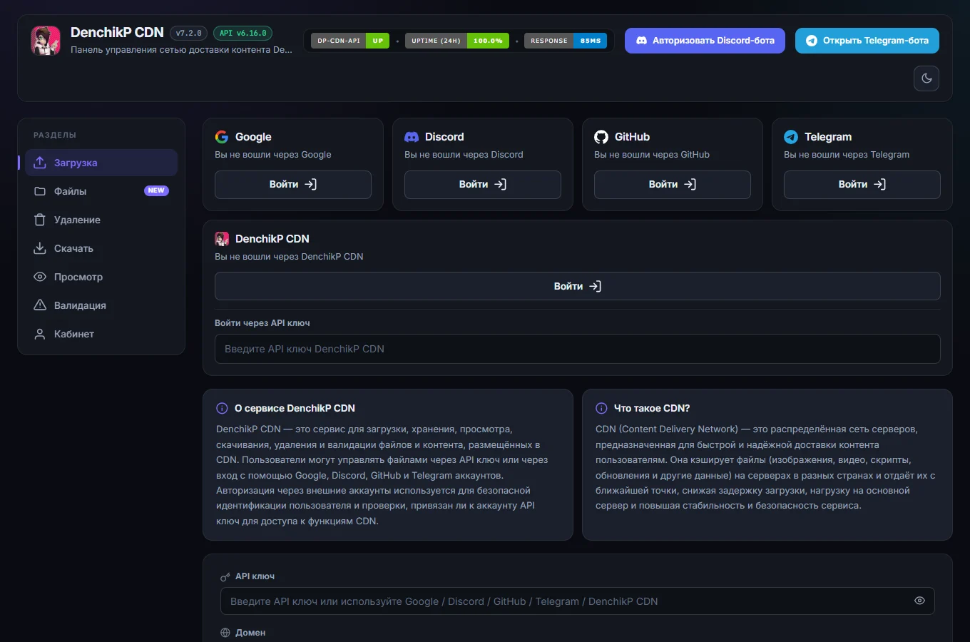Click the trash icon for Удаление
Viewport: 970px width, 642px height.
(x=40, y=220)
